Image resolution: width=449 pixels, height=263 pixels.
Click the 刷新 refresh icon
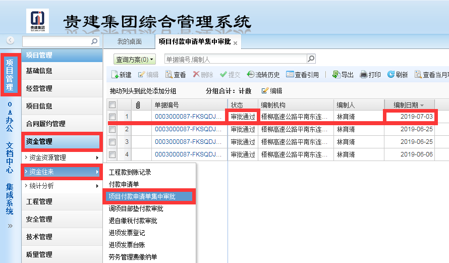pos(391,75)
